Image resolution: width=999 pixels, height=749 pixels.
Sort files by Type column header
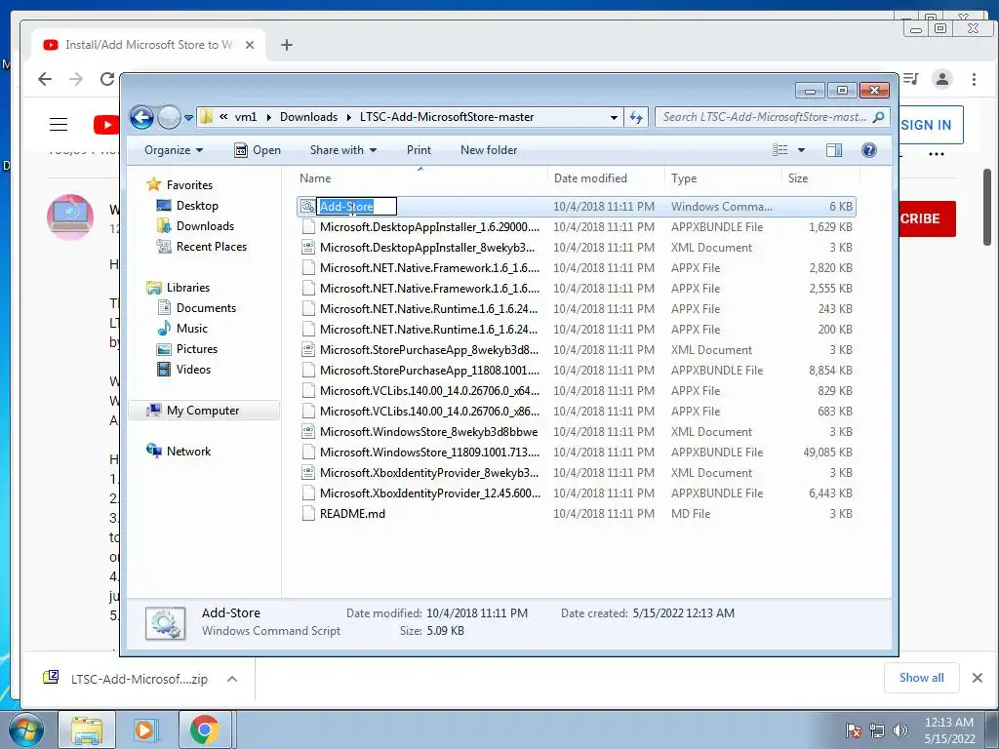(x=723, y=178)
